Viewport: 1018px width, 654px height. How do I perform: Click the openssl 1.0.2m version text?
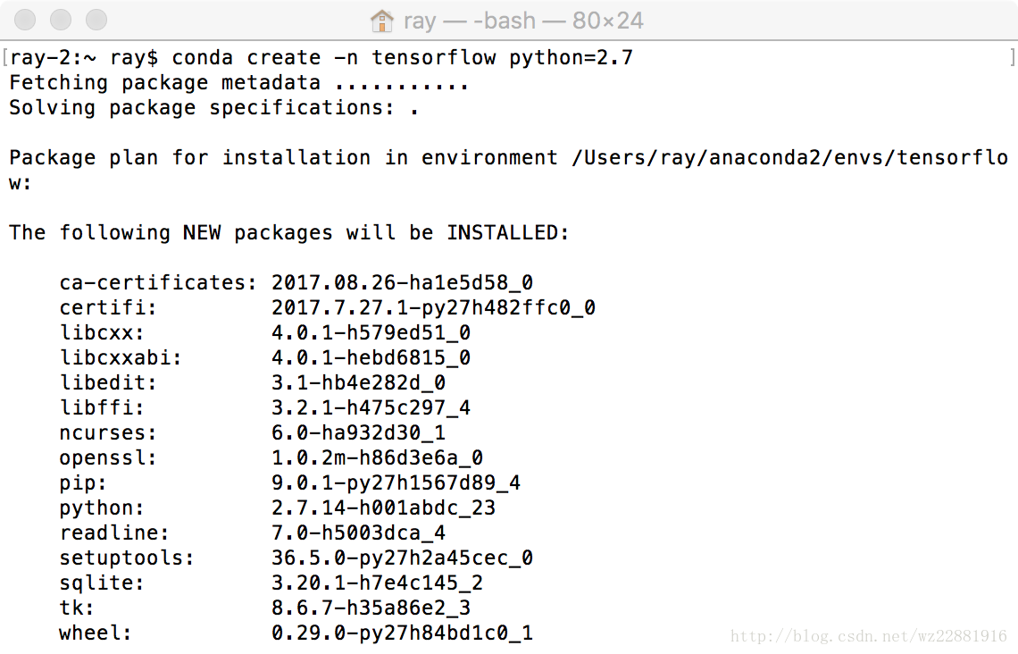coord(377,458)
